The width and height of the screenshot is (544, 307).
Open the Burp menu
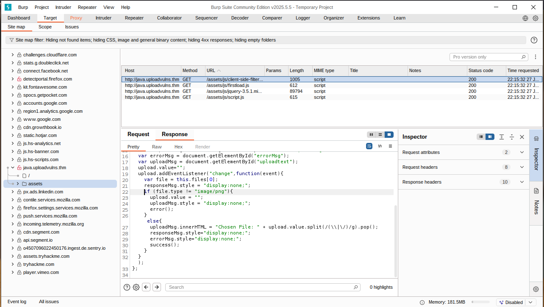23,7
